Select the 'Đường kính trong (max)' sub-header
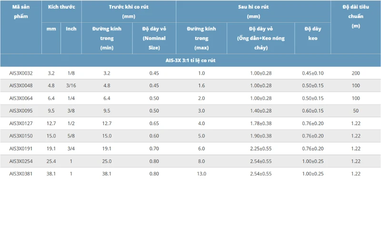The image size is (381, 238). (201, 38)
